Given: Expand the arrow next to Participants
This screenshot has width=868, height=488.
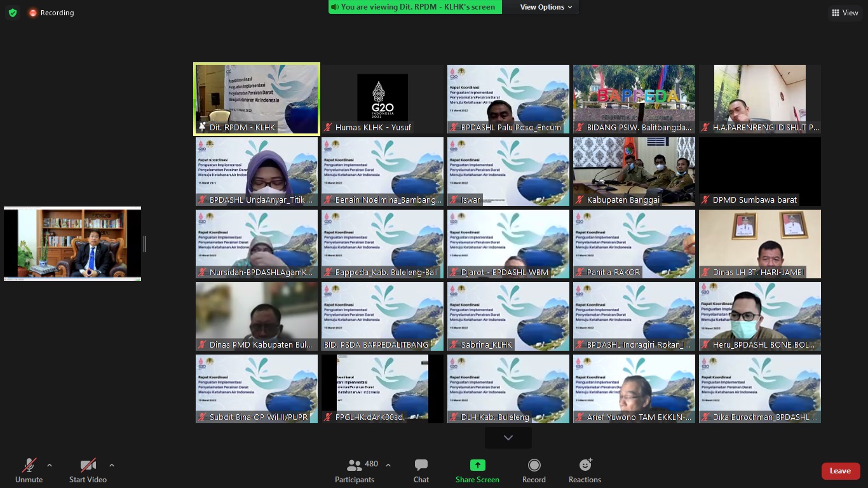Looking at the screenshot, I should coord(388,465).
